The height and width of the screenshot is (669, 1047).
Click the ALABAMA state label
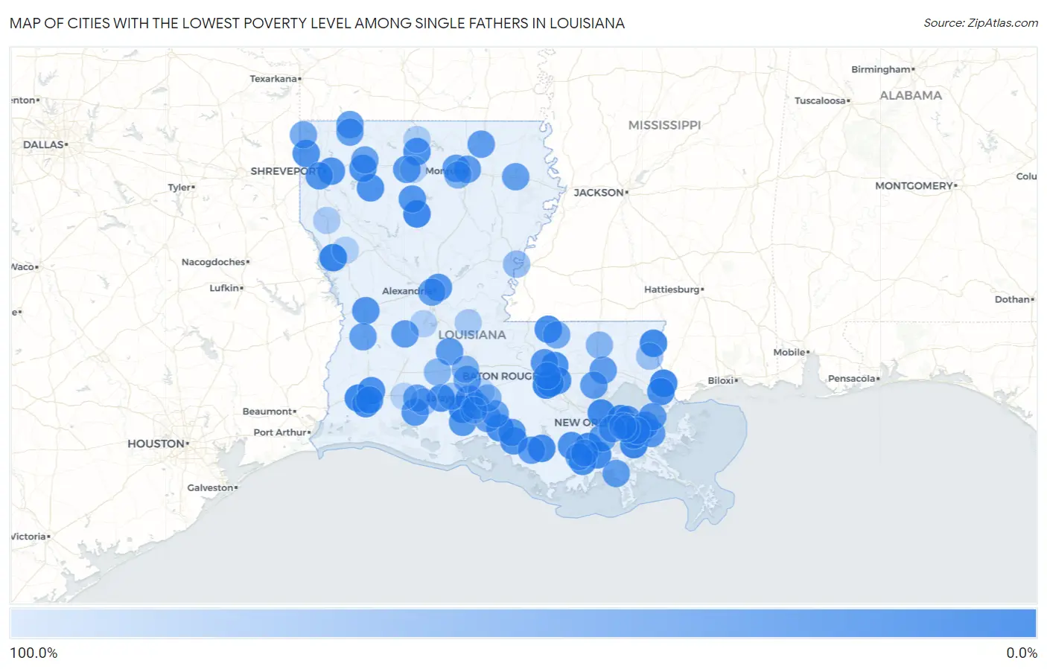click(x=911, y=95)
